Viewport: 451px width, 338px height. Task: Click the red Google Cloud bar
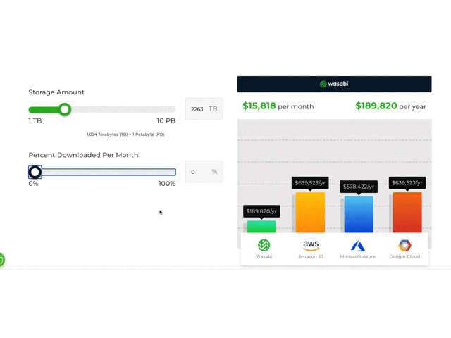[407, 213]
